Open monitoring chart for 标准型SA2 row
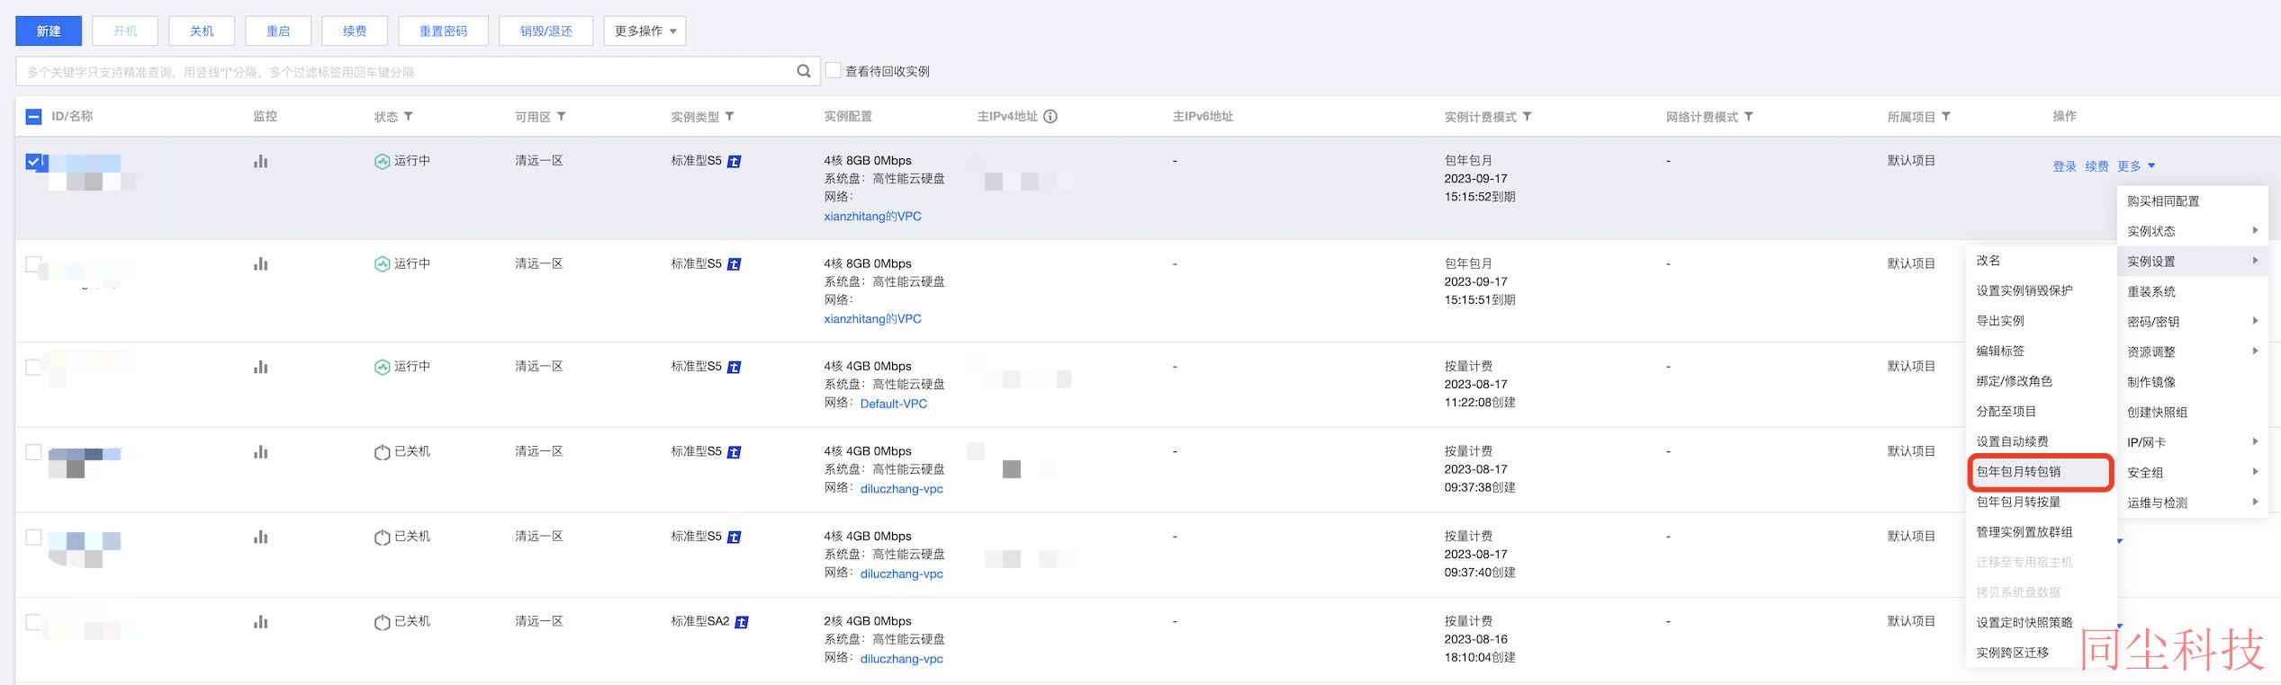Screen dimensions: 2281x685 [261, 621]
